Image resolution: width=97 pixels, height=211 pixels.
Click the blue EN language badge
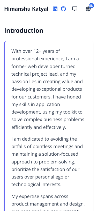tap(91, 6)
